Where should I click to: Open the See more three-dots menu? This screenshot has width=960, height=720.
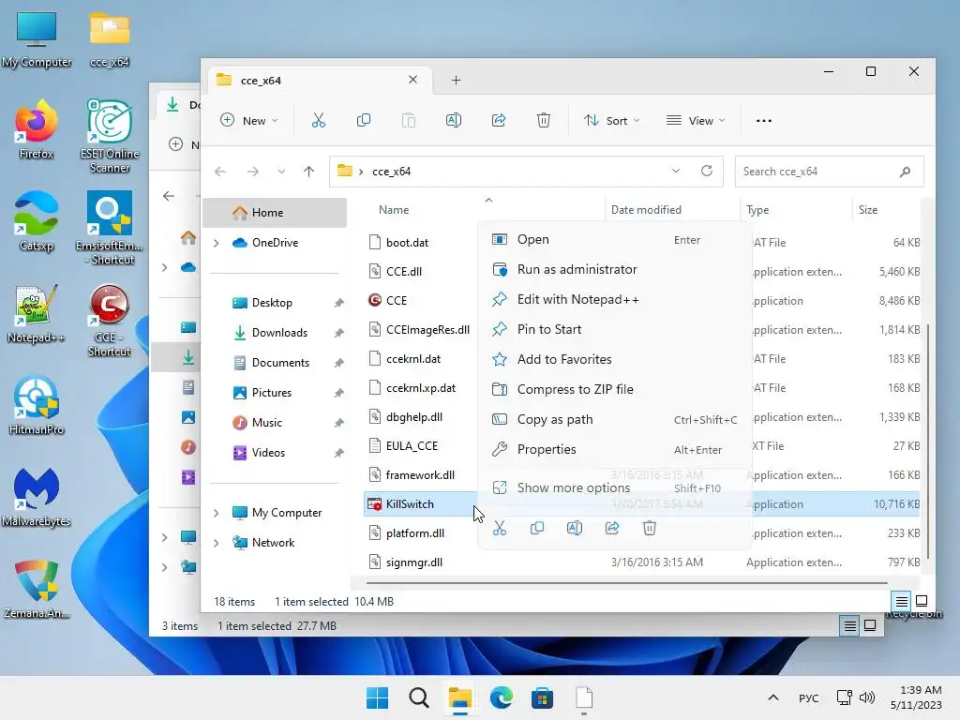763,121
